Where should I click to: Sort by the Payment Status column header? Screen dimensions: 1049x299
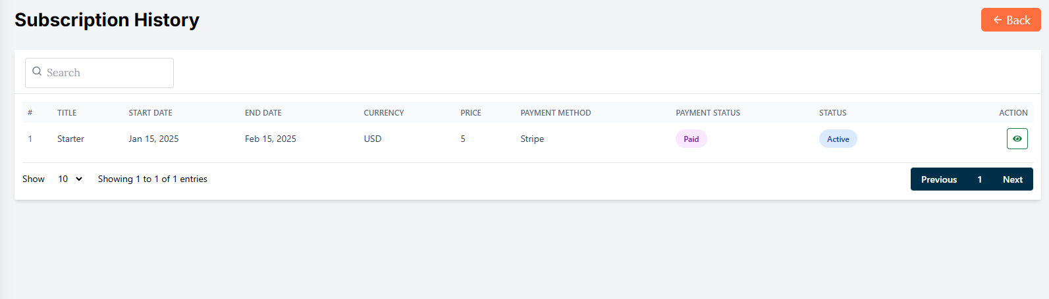(x=707, y=113)
